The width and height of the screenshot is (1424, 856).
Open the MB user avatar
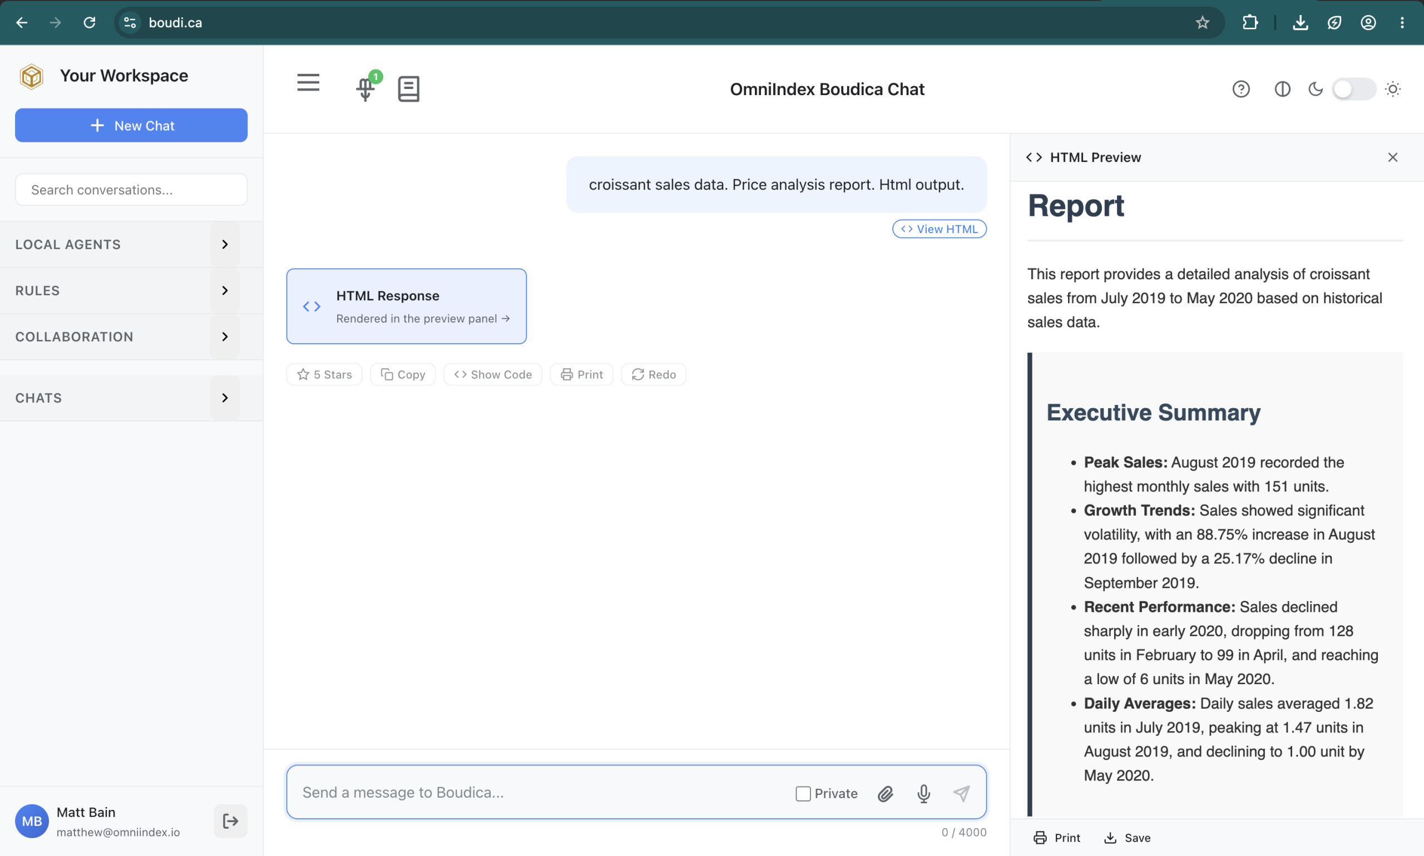click(32, 821)
